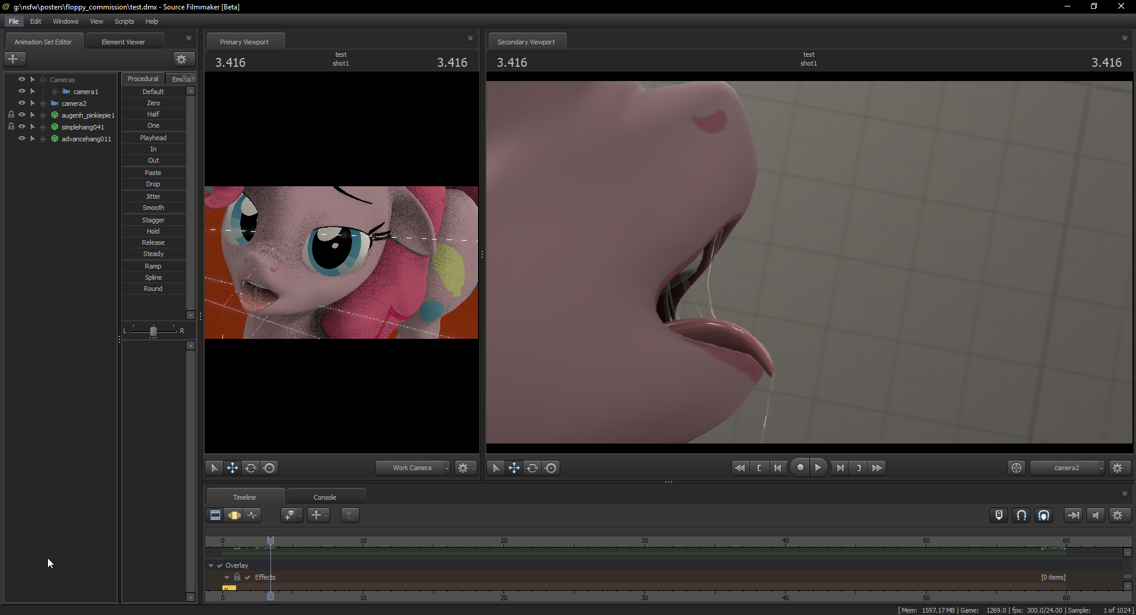Hide advancehang011 using its eye icon
1136x615 pixels.
[x=22, y=138]
